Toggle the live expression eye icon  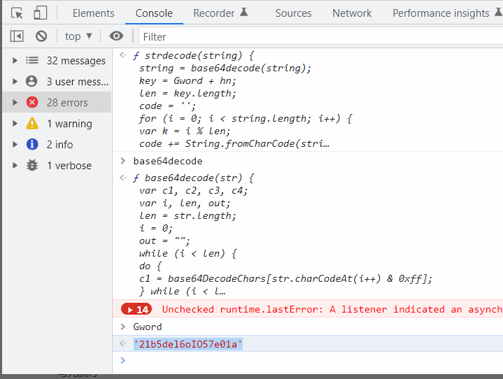coord(116,36)
